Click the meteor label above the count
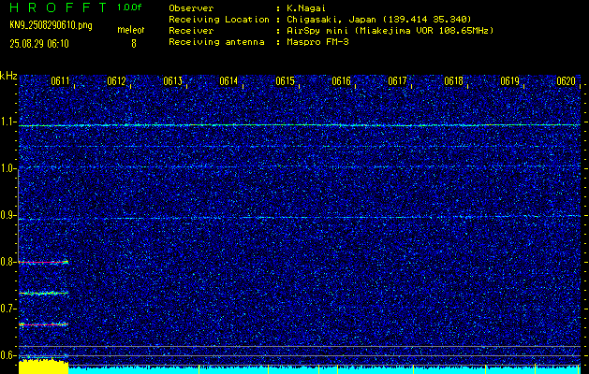Image resolution: width=589 pixels, height=374 pixels. pyautogui.click(x=131, y=30)
